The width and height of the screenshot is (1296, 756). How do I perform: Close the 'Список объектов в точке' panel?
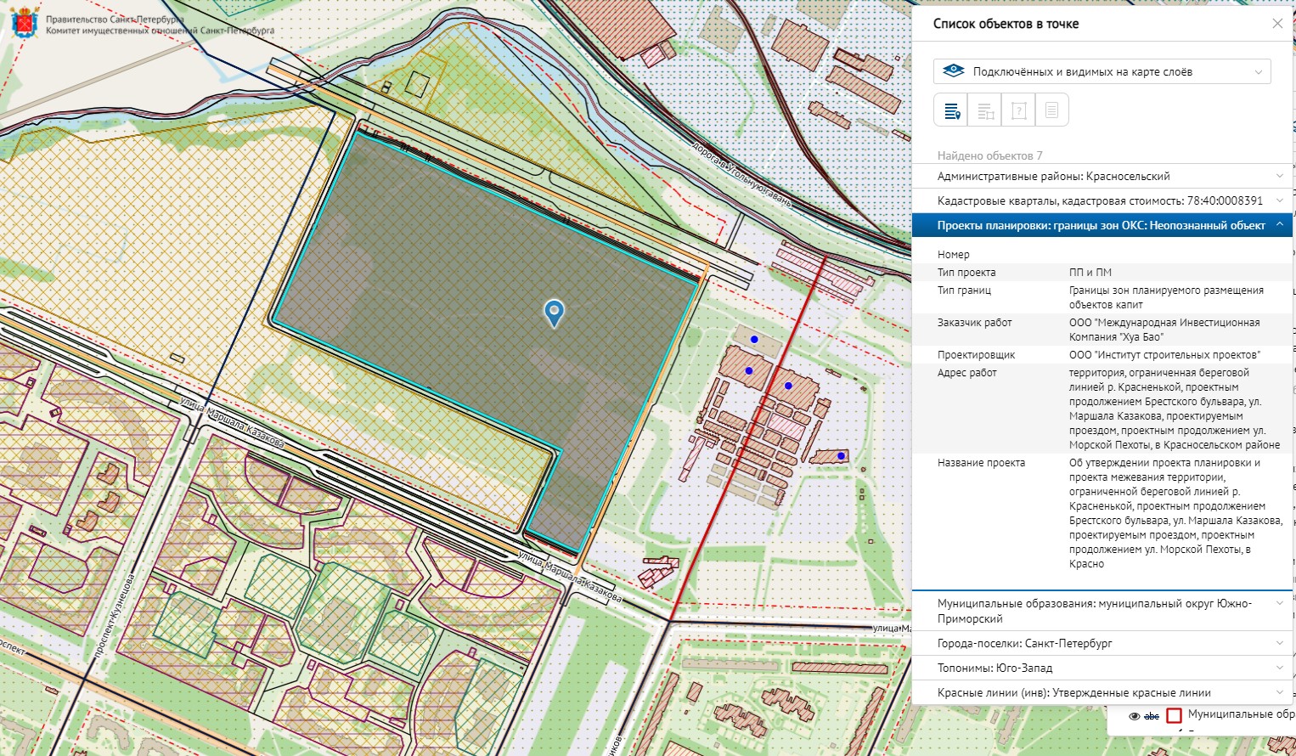(1276, 24)
